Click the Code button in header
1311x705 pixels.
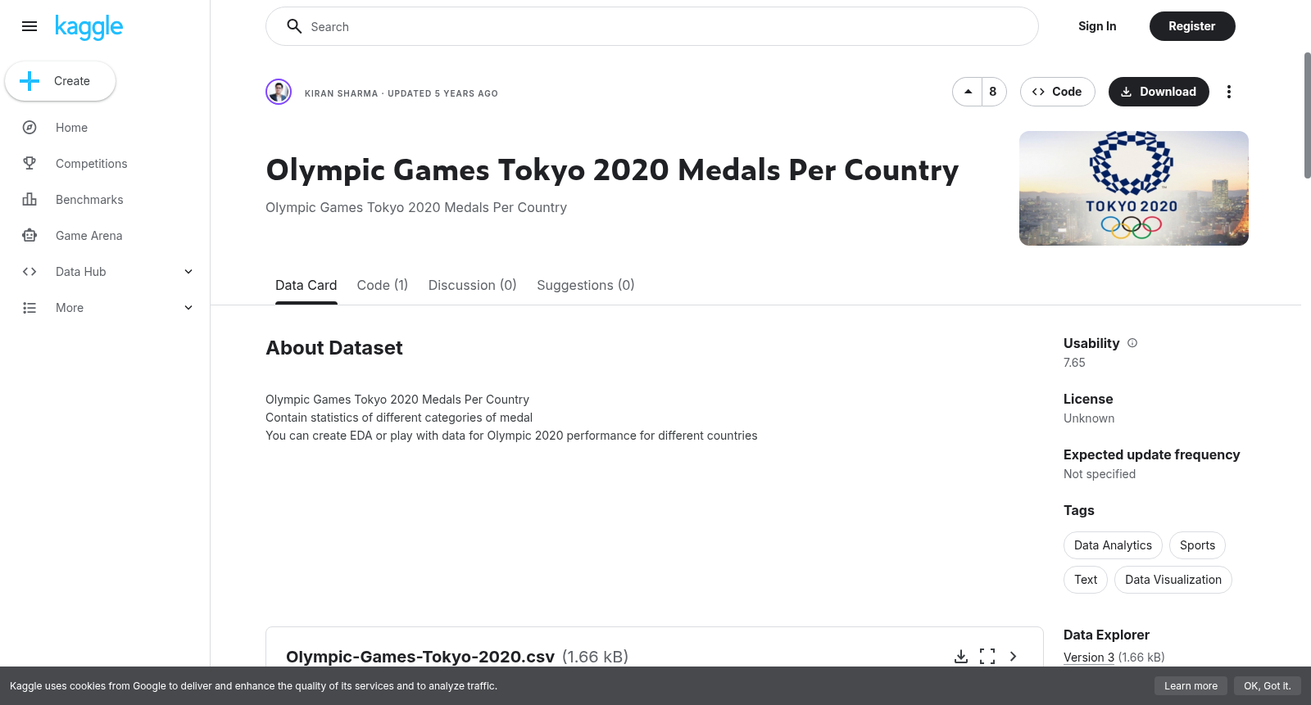click(x=1057, y=92)
